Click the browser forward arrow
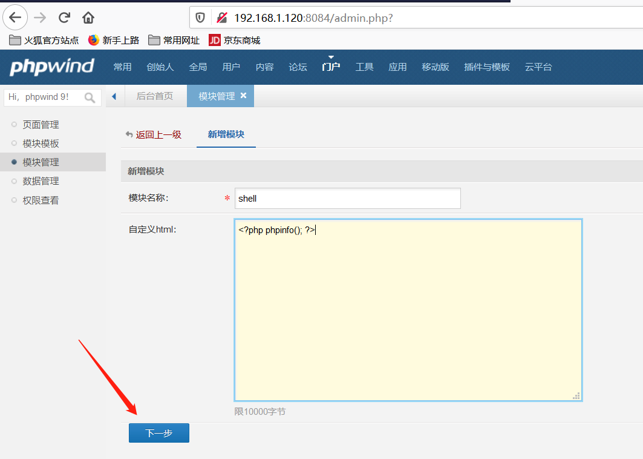Viewport: 643px width, 459px height. click(39, 17)
